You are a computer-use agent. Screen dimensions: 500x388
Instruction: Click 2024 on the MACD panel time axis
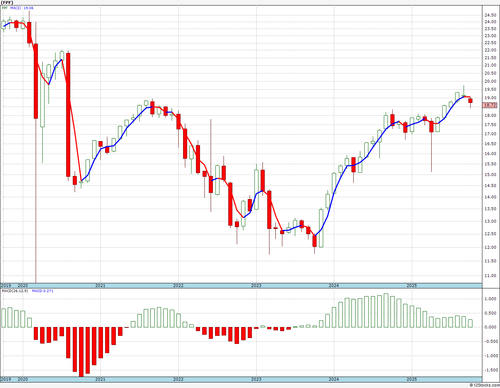coord(334,379)
